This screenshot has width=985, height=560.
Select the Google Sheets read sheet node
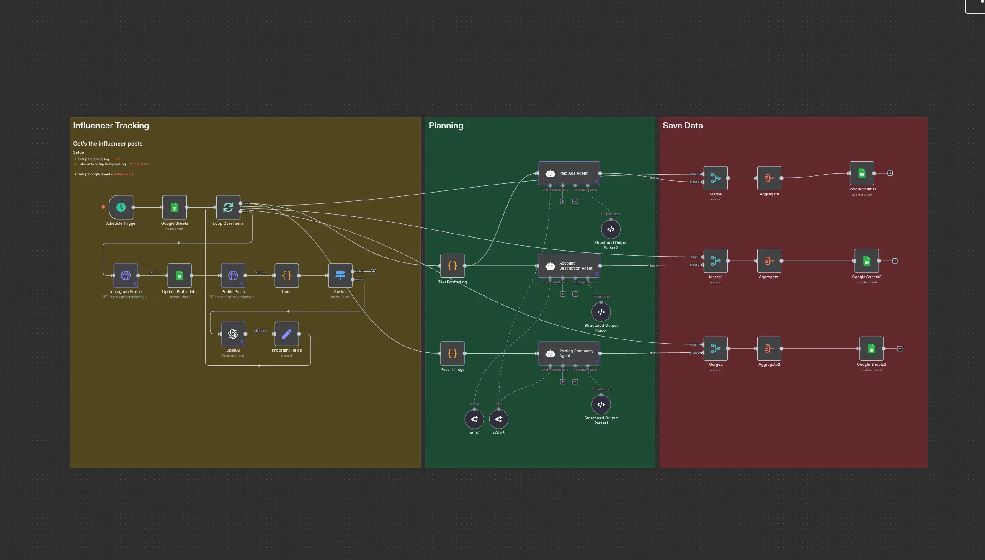coord(175,207)
